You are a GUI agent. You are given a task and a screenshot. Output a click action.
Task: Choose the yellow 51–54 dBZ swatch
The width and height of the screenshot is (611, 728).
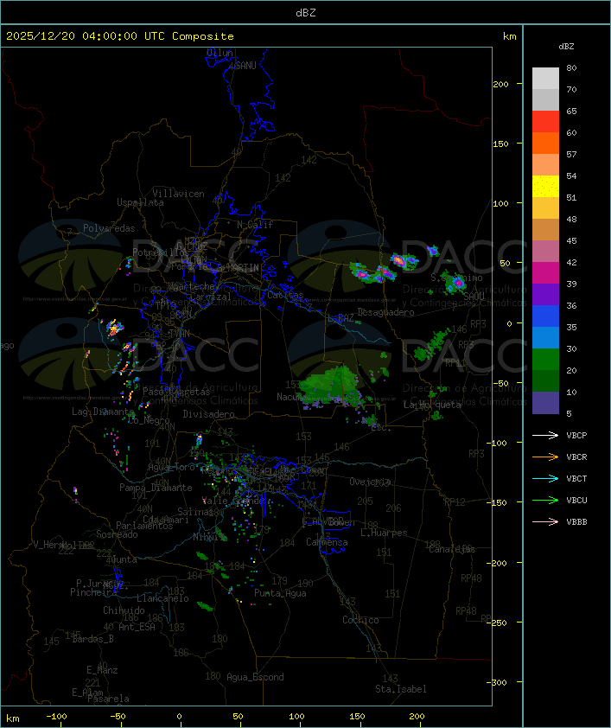click(x=545, y=187)
